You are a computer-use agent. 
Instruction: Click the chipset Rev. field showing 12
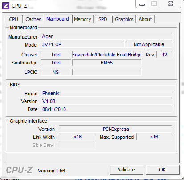point(164,55)
